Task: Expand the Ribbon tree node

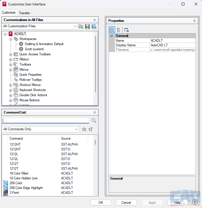Action: [x=10, y=60]
